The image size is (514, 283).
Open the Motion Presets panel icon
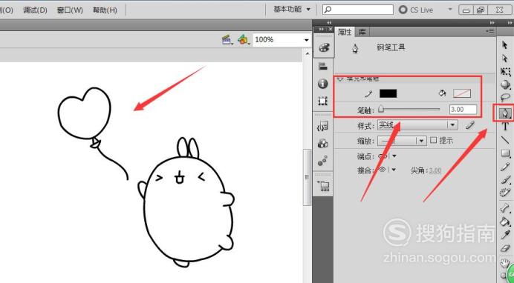tap(323, 161)
